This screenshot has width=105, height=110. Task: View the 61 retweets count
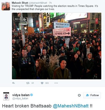[33, 83]
